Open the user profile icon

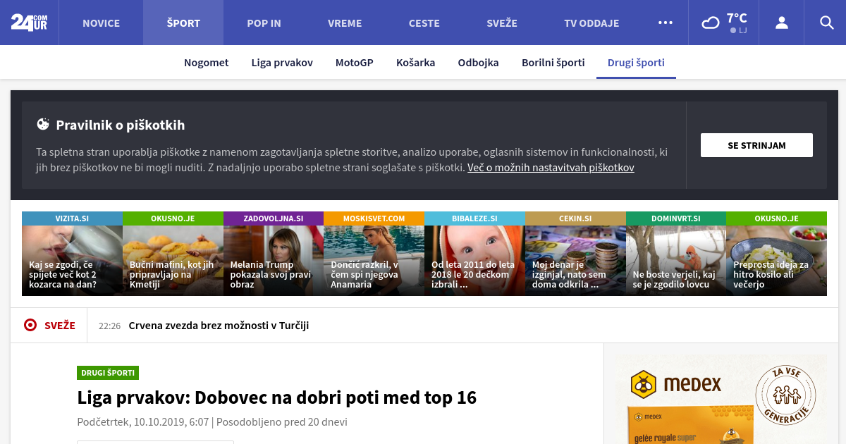[x=781, y=23]
